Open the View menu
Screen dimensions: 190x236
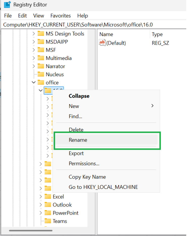39,16
